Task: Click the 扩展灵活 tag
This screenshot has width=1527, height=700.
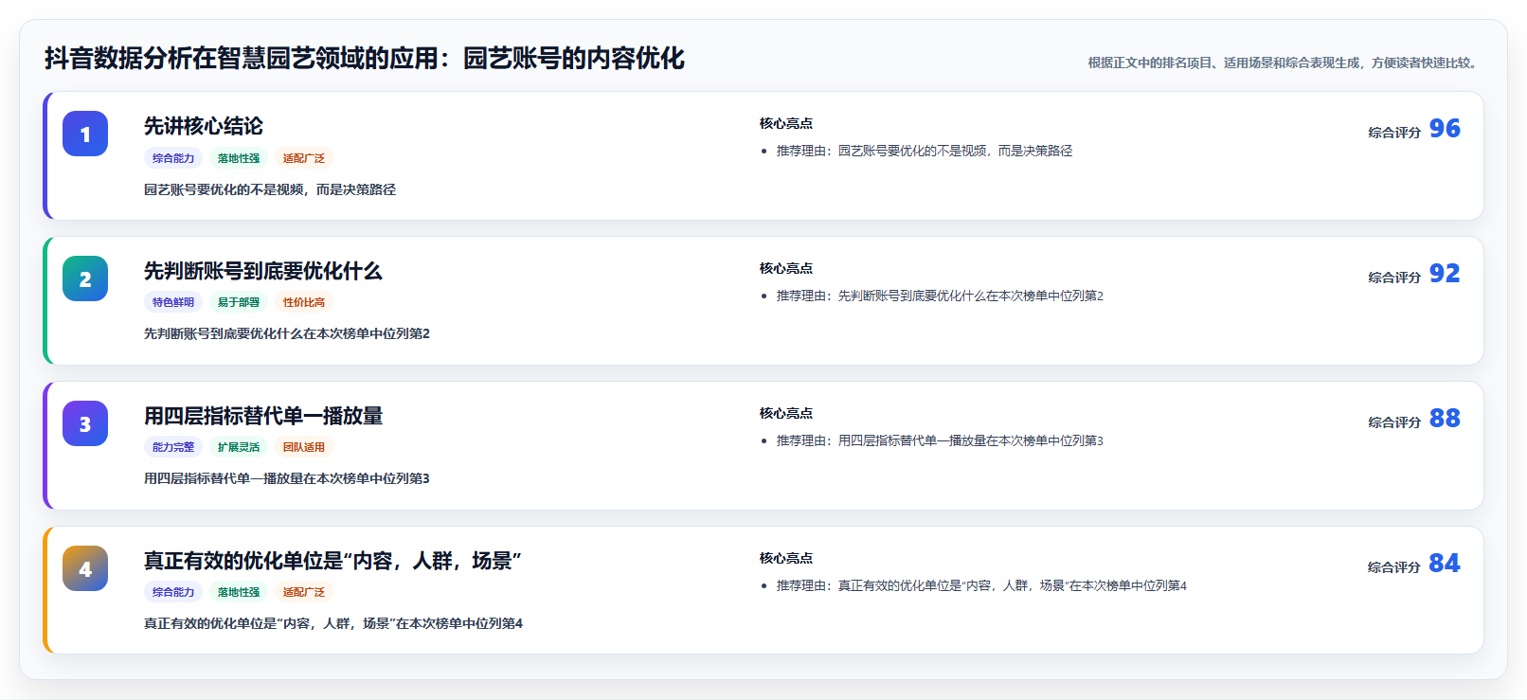Action: (x=239, y=447)
